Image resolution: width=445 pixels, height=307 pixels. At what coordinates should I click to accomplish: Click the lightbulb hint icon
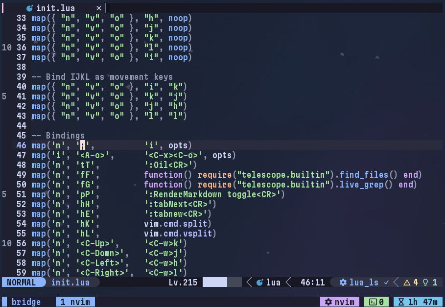425,283
